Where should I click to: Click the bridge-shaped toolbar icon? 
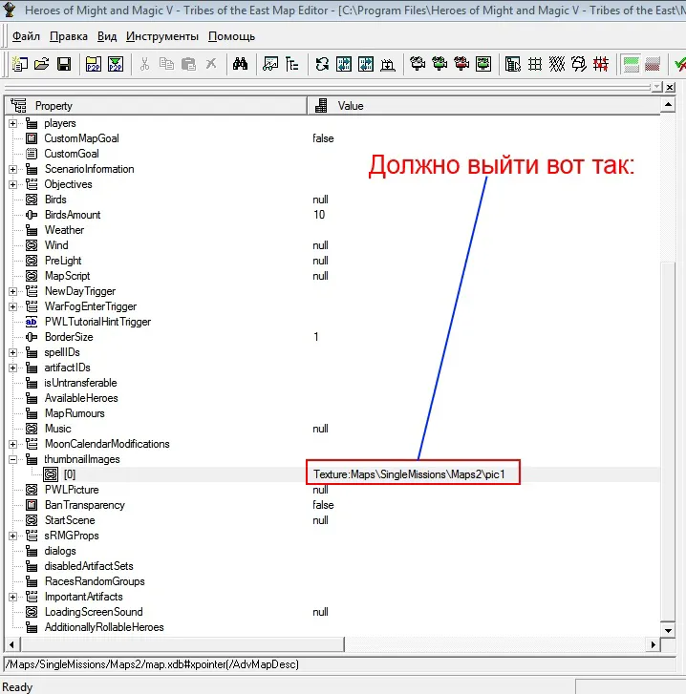coord(388,64)
